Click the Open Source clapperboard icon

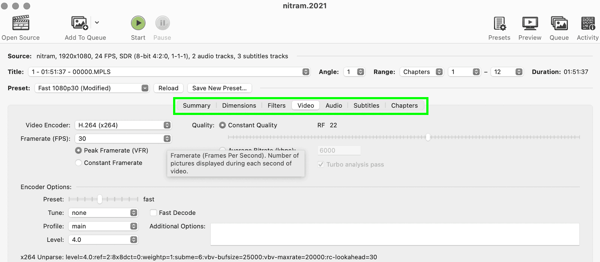[21, 23]
